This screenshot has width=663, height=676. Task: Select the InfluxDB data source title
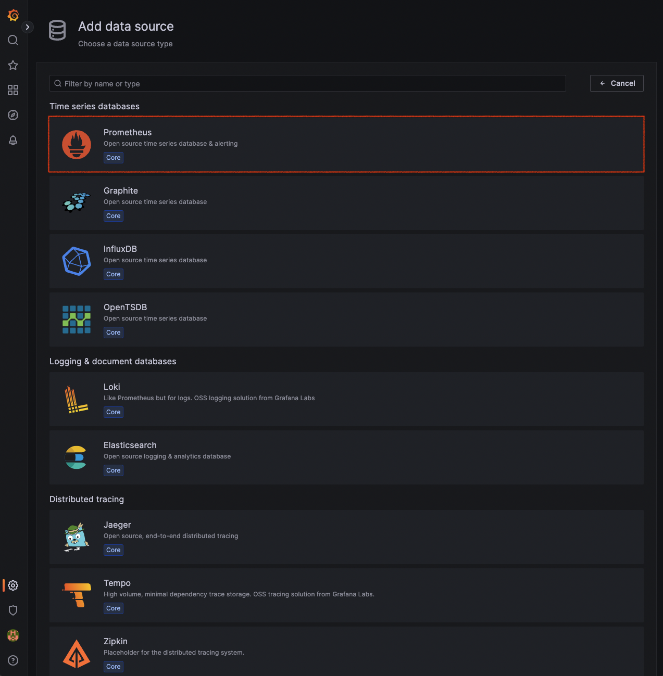(x=120, y=249)
